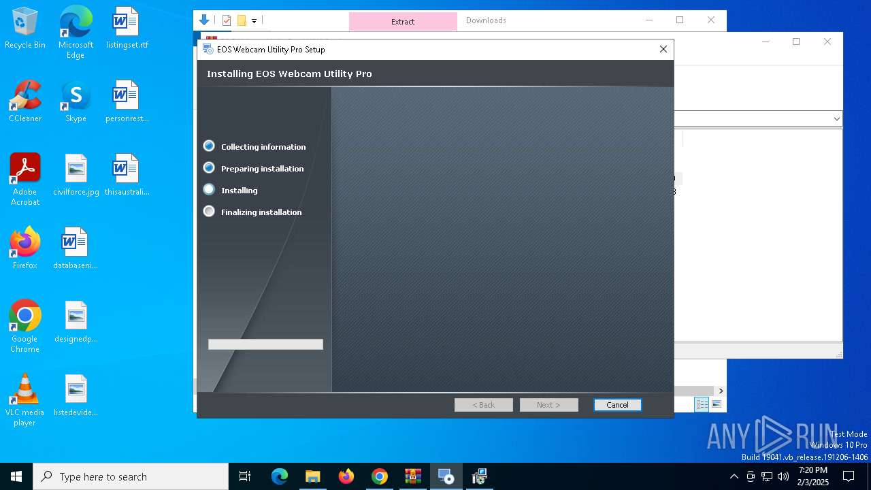Click the disabled Back button

coord(484,405)
